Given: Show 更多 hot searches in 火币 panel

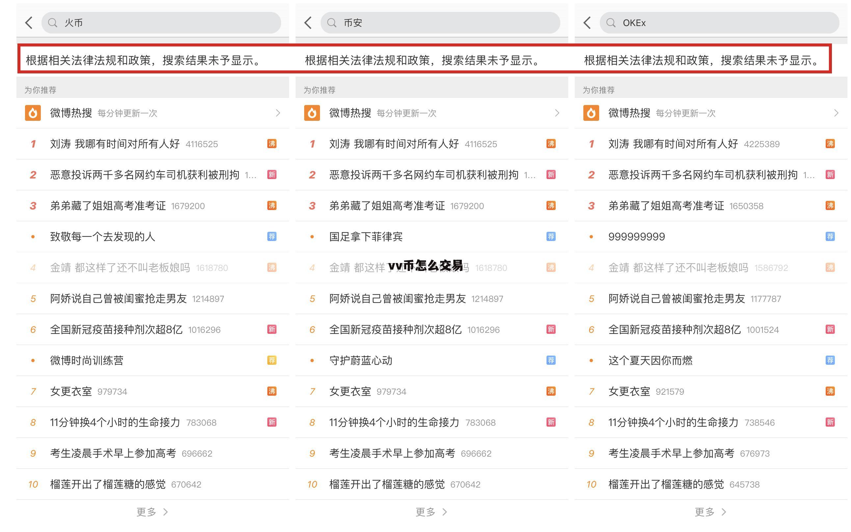Looking at the screenshot, I should click(x=152, y=512).
